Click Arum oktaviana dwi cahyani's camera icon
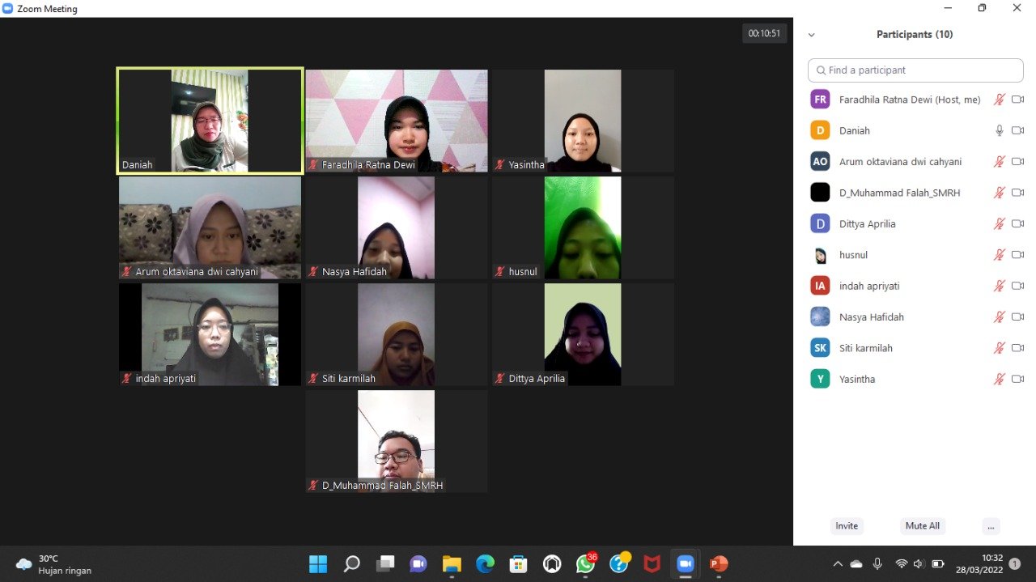Image resolution: width=1036 pixels, height=582 pixels. coord(1017,162)
